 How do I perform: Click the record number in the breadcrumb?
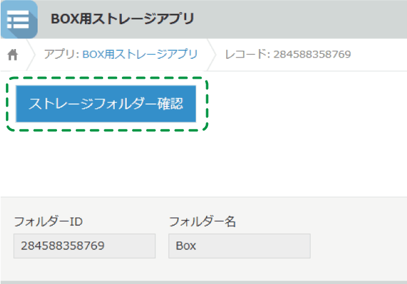click(x=312, y=54)
